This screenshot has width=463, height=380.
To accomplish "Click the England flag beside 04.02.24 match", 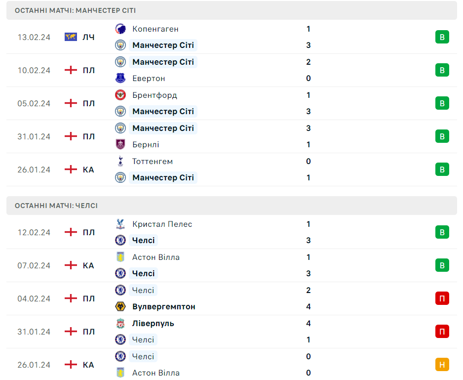I will 71,298.
